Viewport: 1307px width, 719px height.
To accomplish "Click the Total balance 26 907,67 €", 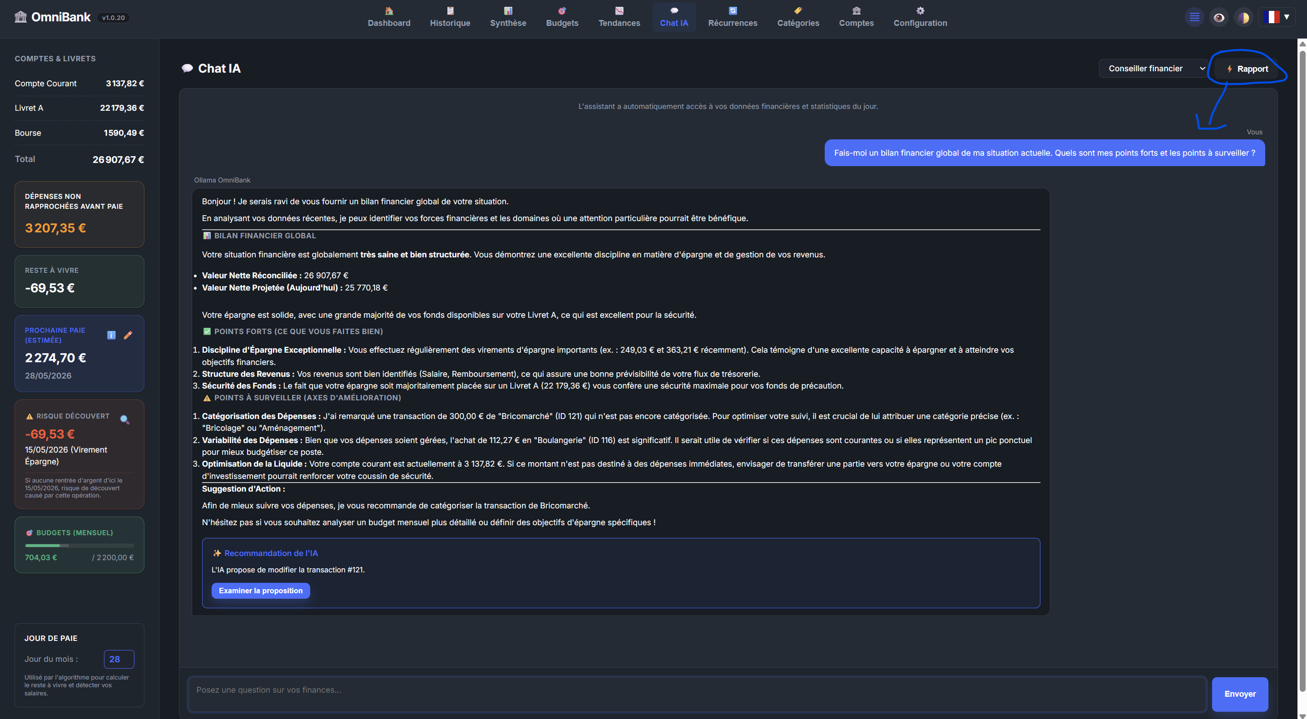I will coord(118,160).
